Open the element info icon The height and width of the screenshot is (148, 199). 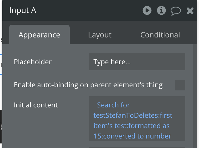161,11
